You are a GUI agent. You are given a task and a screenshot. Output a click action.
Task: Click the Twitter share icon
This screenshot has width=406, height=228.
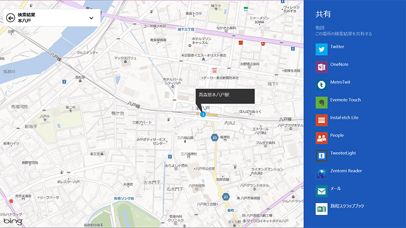pyautogui.click(x=322, y=49)
